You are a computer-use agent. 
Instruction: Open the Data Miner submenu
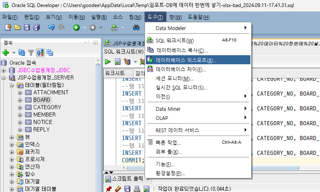click(198, 109)
